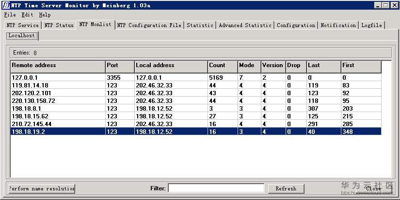Click count value 5169
Screen dimensions: 400x200
(x=216, y=77)
